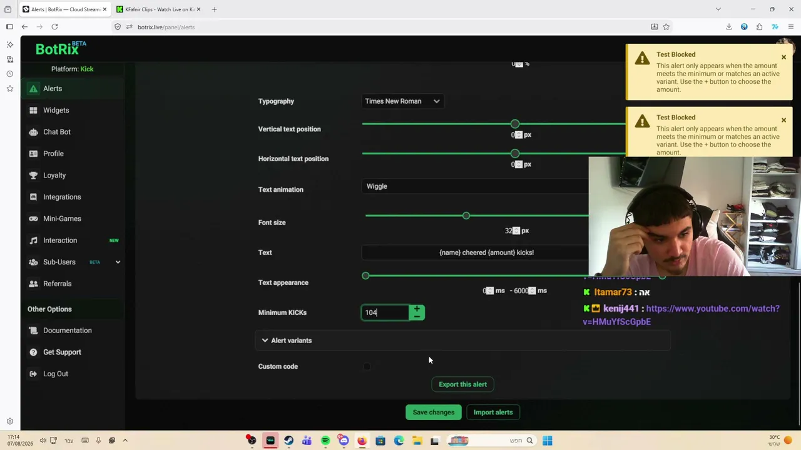Image resolution: width=801 pixels, height=450 pixels.
Task: Open the settings gear at bottom-left sidebar
Action: 10,422
